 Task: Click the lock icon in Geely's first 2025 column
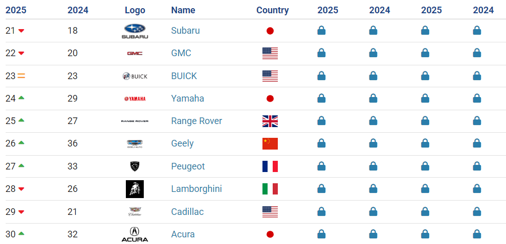click(x=321, y=143)
